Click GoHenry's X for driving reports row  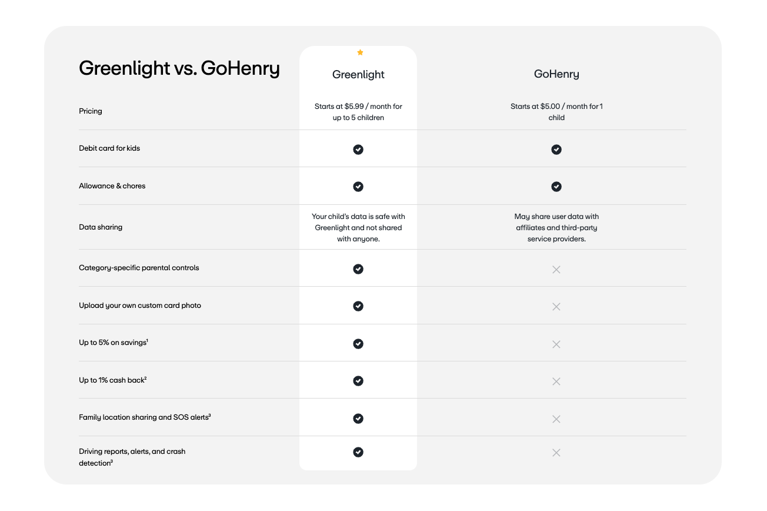pyautogui.click(x=556, y=453)
